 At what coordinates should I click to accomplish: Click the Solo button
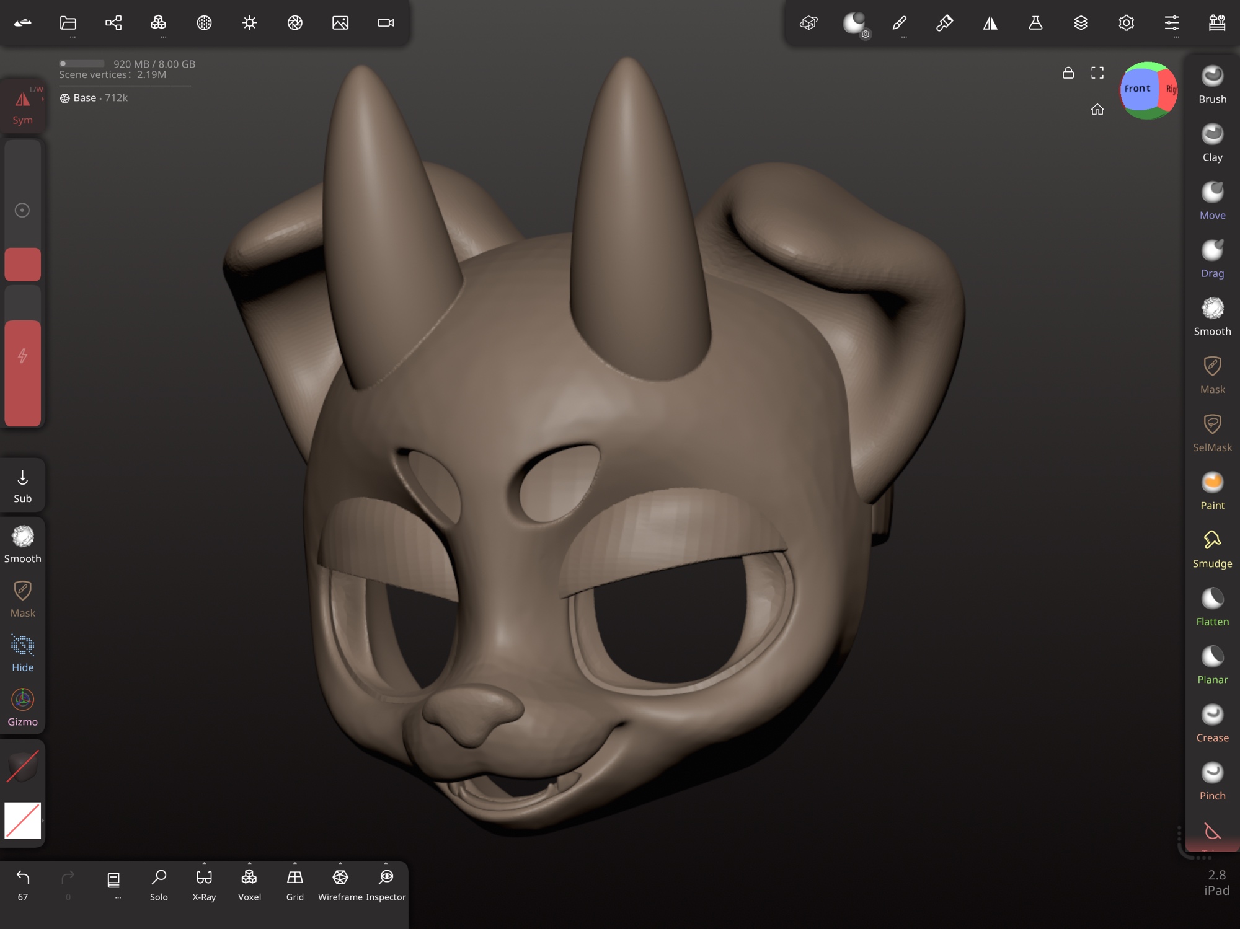(x=159, y=884)
